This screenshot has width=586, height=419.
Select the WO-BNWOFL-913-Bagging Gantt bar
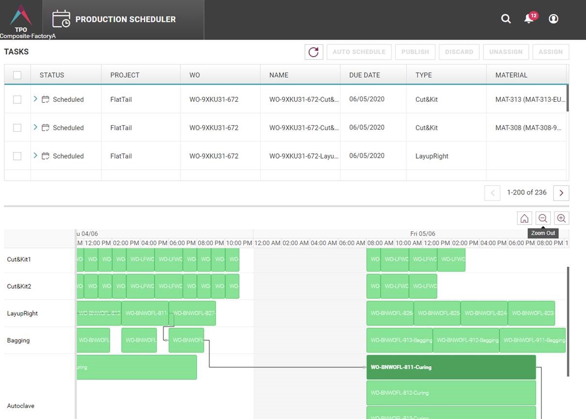(400, 340)
